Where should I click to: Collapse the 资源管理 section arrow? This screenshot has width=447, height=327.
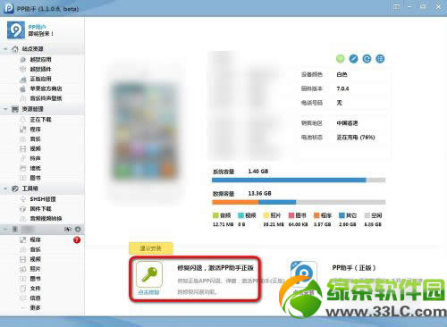[5, 109]
